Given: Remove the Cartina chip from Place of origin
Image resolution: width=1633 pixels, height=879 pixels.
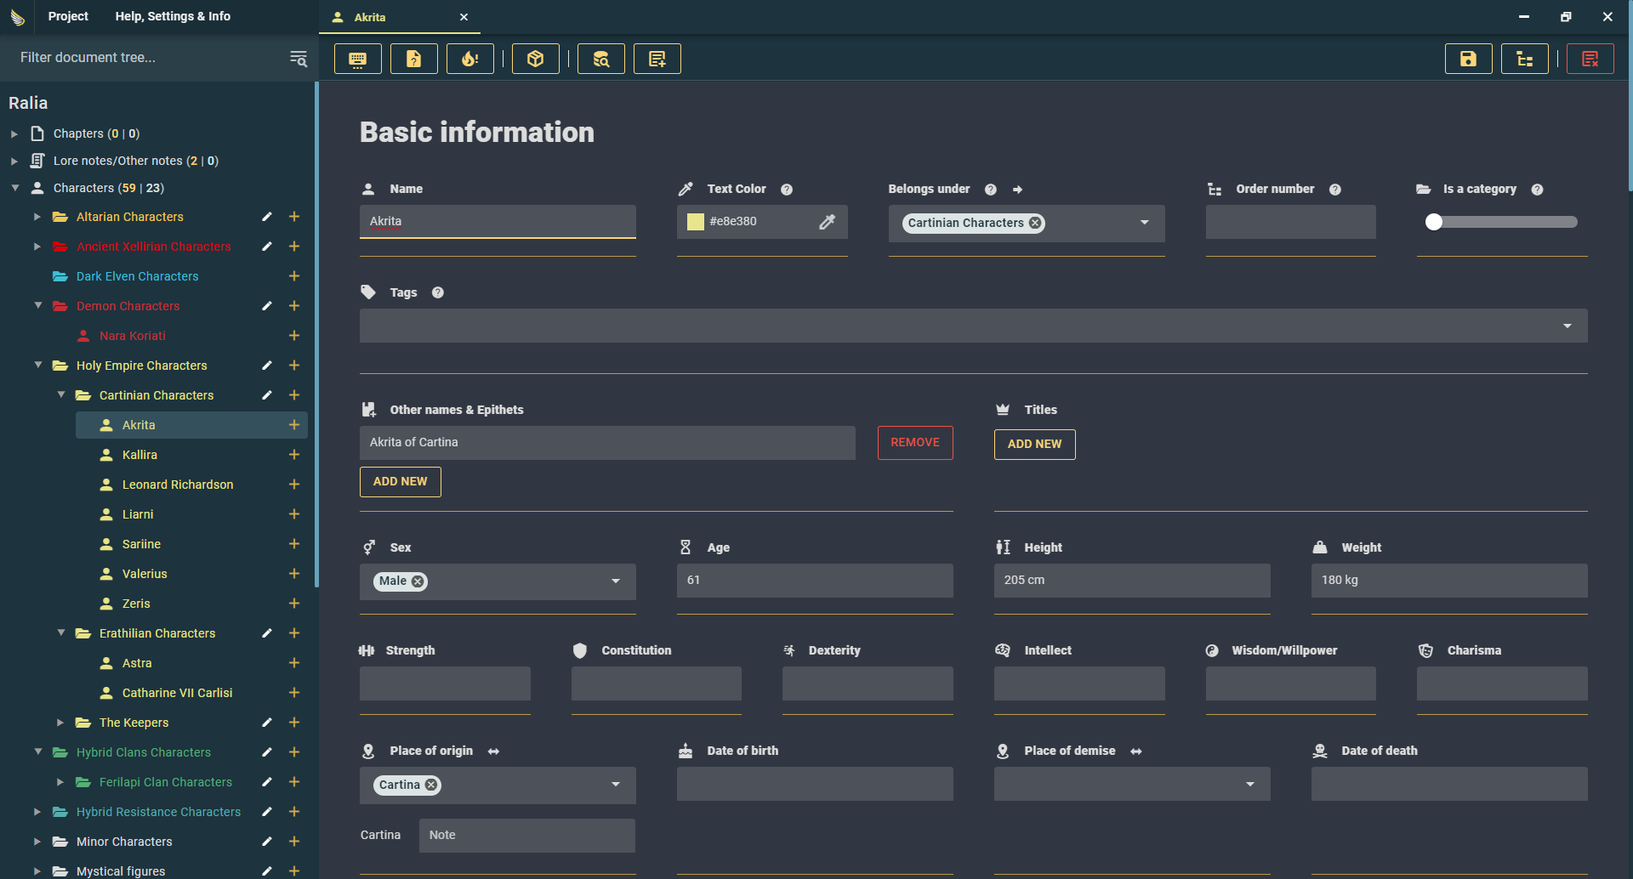Looking at the screenshot, I should click(x=431, y=785).
